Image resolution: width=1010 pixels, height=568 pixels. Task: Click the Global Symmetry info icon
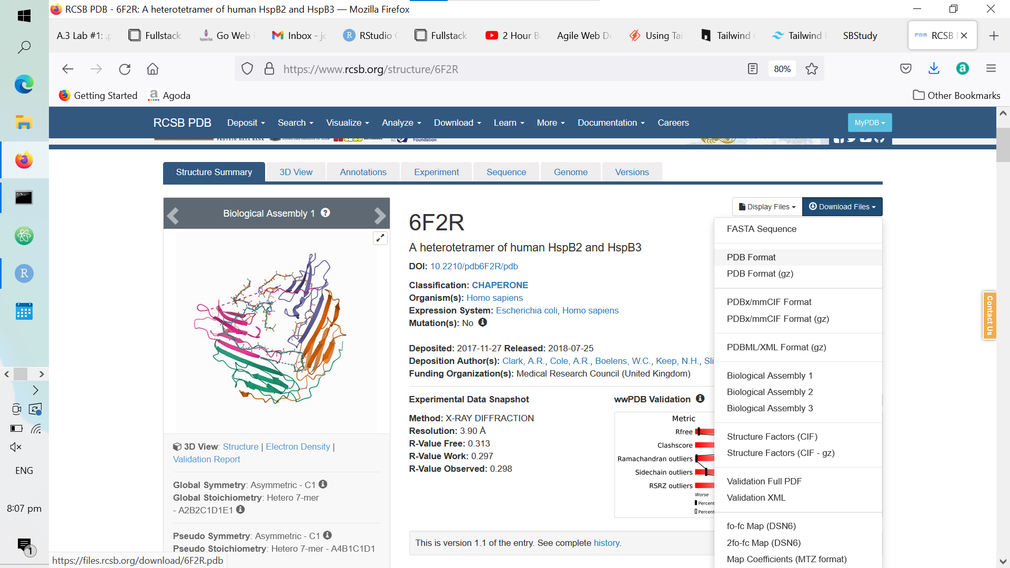click(323, 484)
